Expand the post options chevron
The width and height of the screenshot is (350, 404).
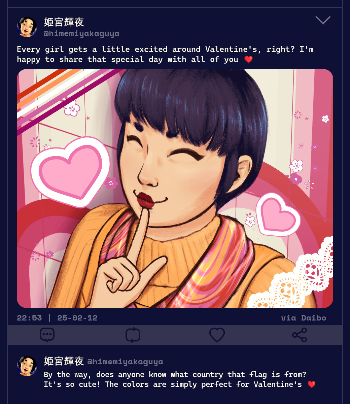tap(323, 20)
